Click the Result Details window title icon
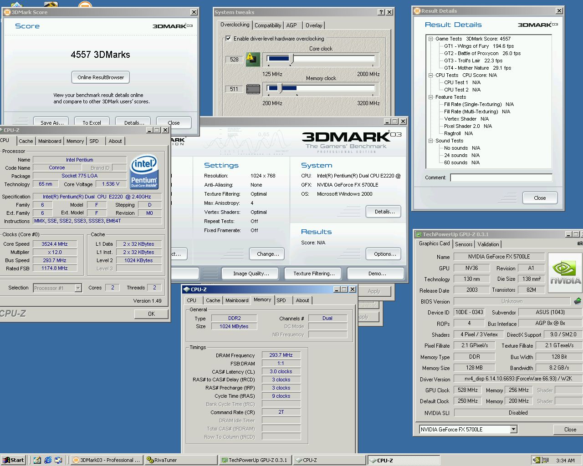Screen dimensions: 583x466 417,11
